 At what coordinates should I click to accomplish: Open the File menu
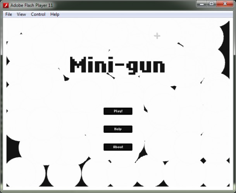[x=9, y=14]
